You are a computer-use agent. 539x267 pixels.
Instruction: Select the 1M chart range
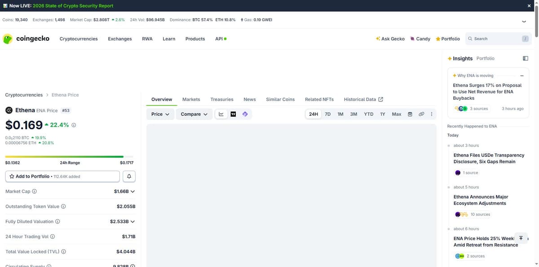point(340,114)
